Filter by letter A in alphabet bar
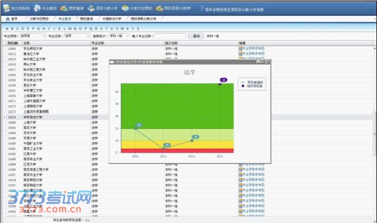The height and width of the screenshot is (223, 377). 7,28
